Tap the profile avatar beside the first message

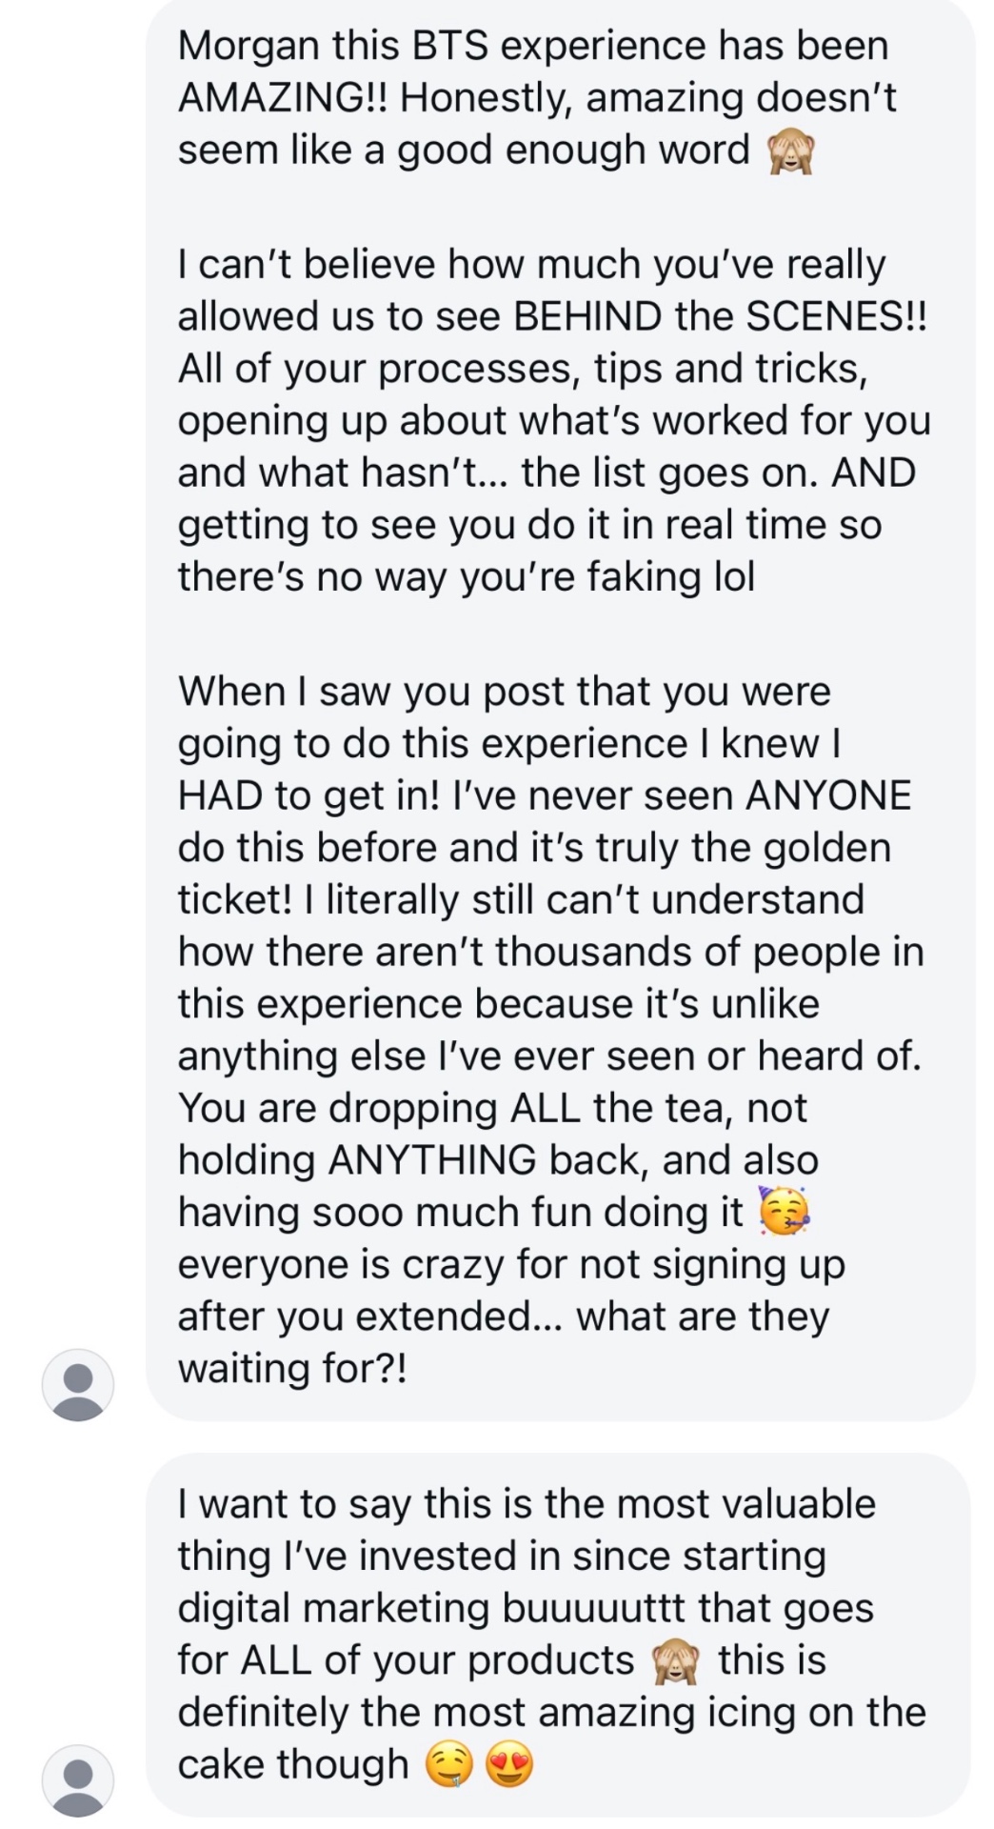[78, 1384]
